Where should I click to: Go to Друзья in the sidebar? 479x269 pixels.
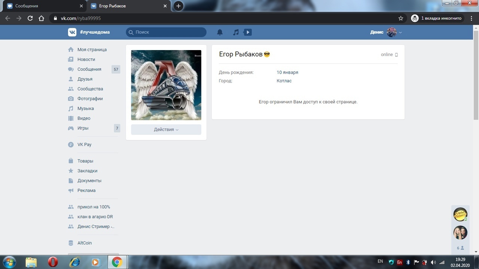85,79
